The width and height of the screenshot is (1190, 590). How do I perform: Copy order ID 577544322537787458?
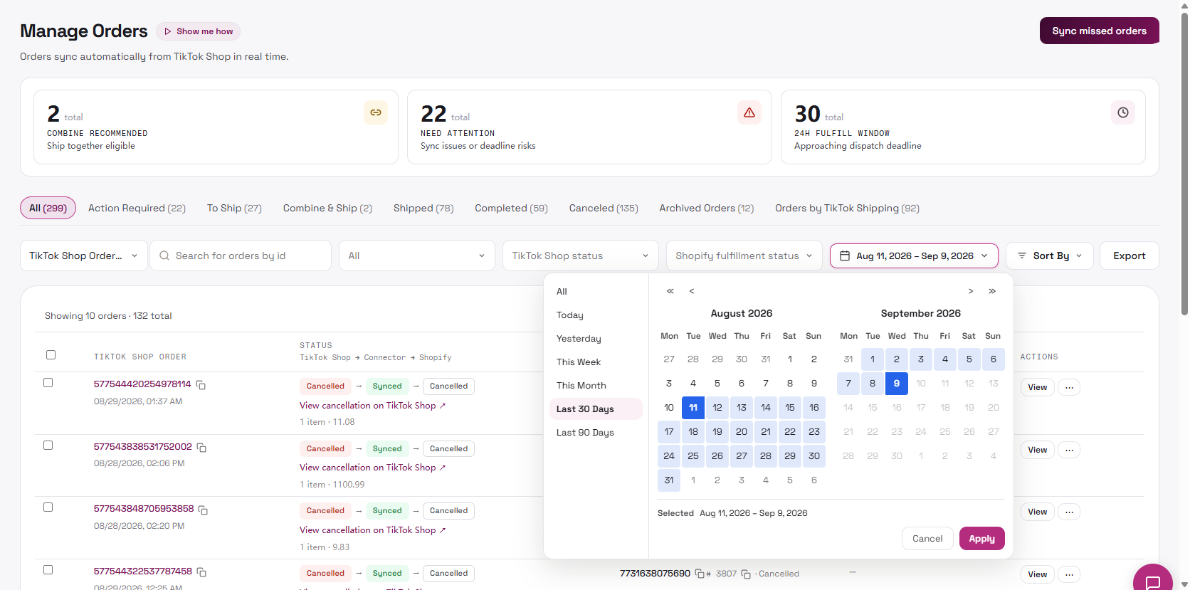tap(202, 572)
